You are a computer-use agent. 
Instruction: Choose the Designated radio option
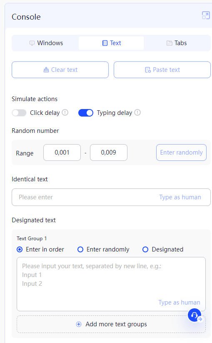click(x=145, y=249)
